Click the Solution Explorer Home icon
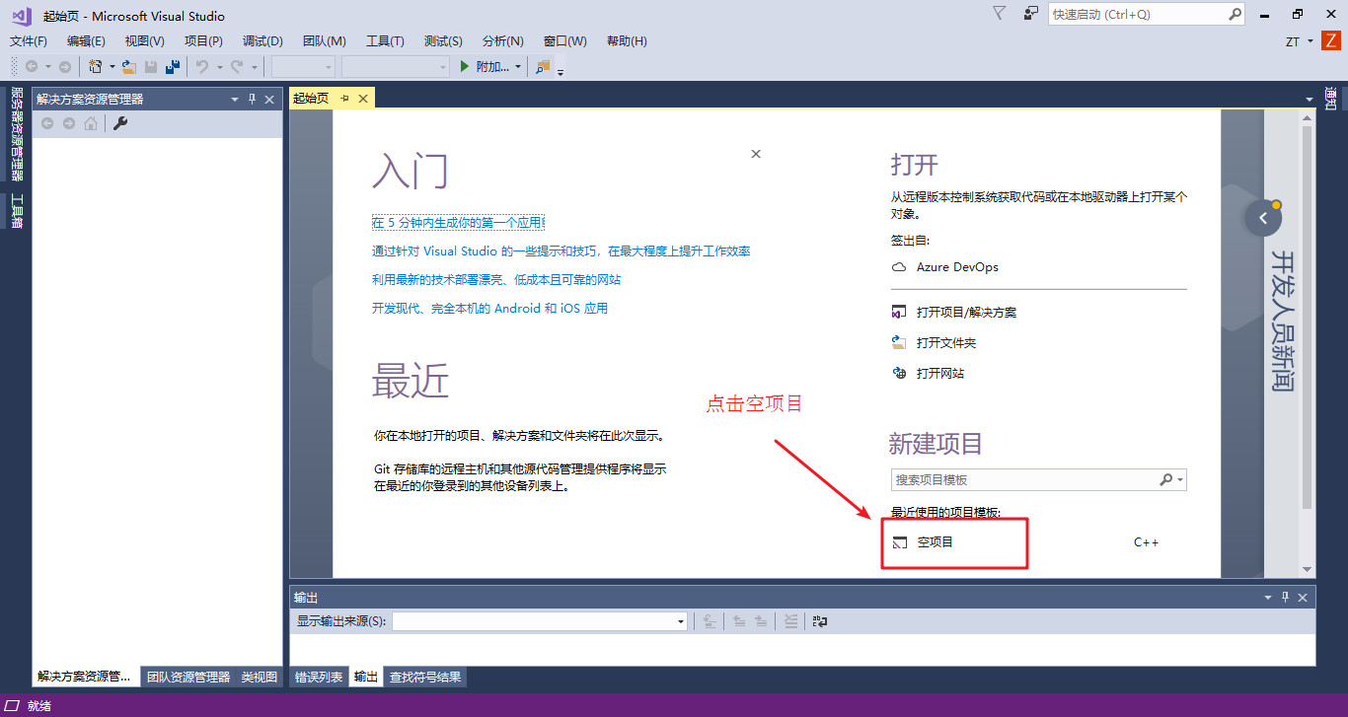Viewport: 1348px width, 717px height. coord(91,123)
